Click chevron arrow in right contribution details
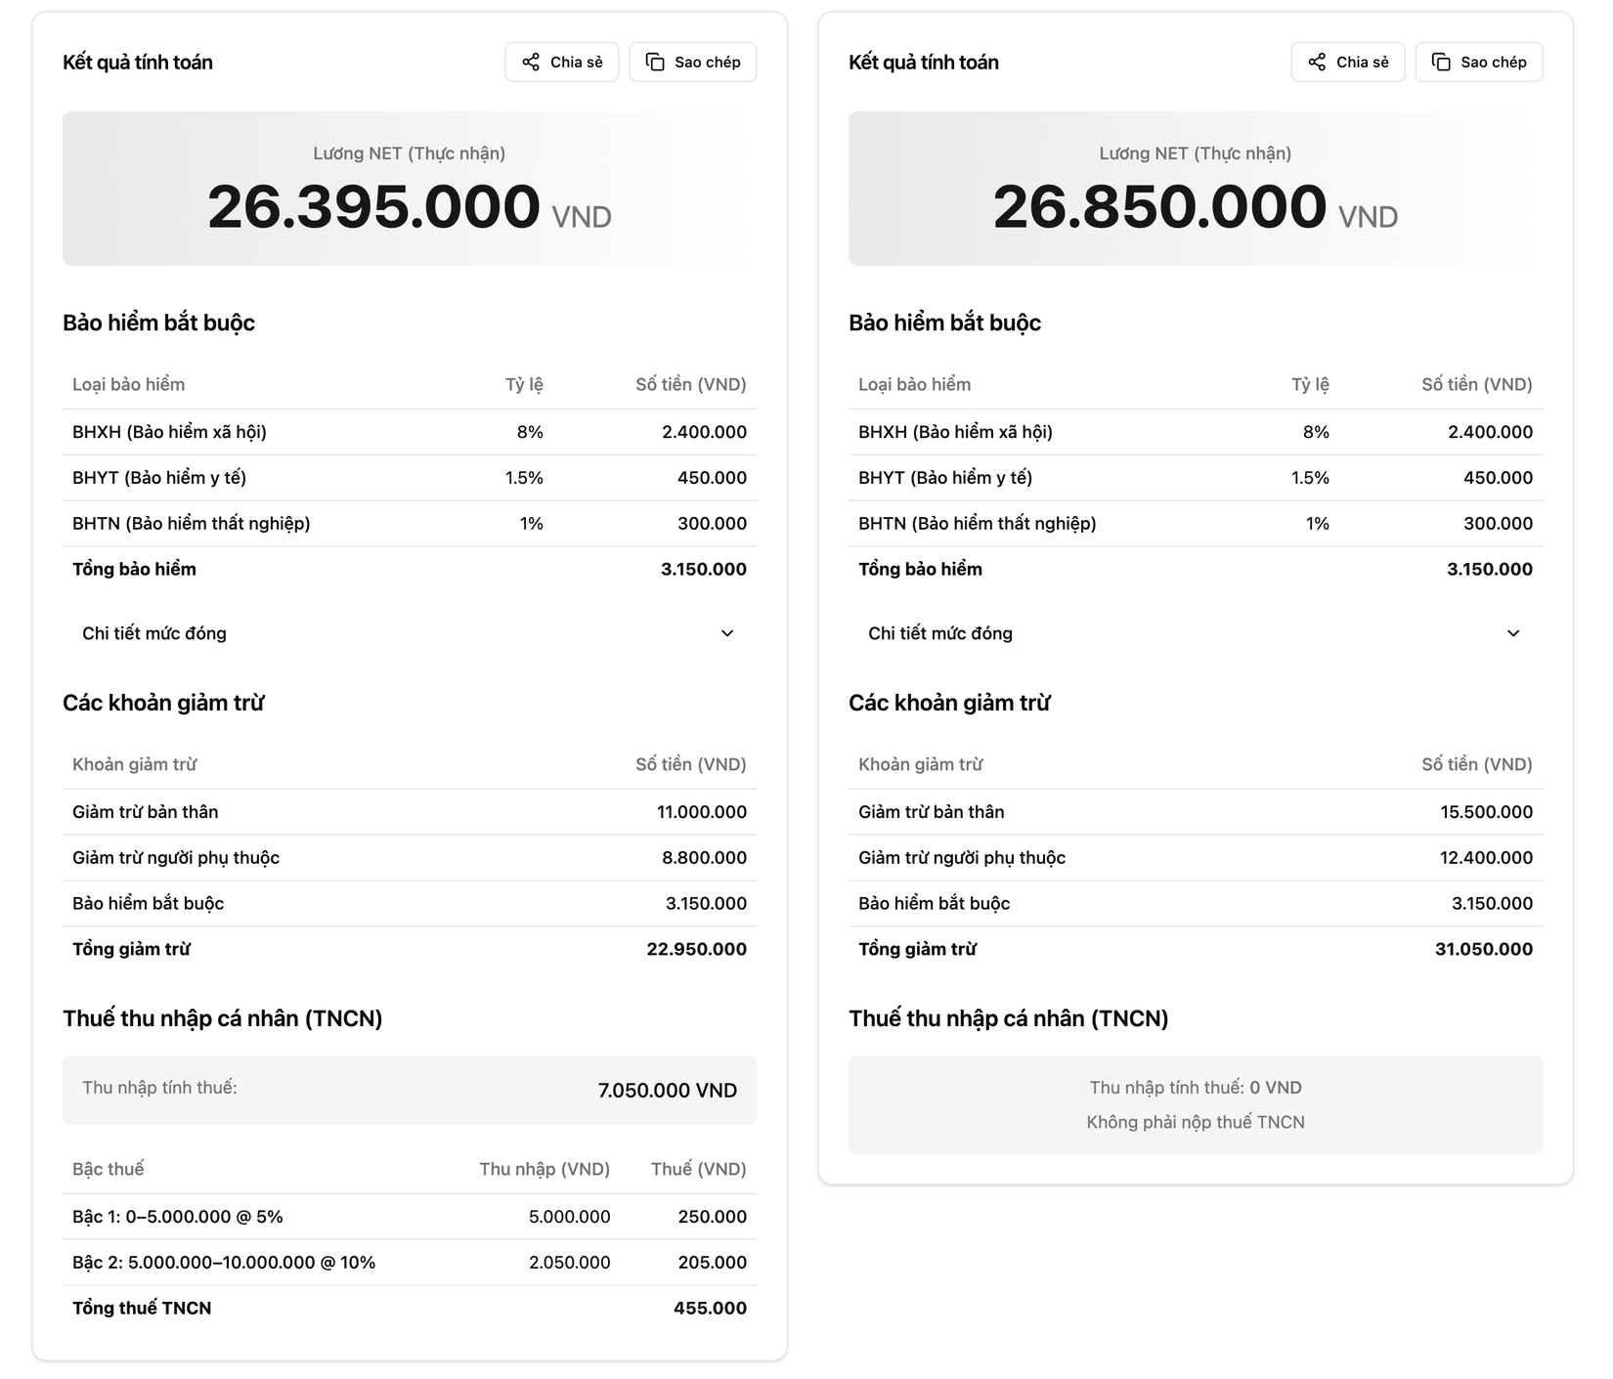The image size is (1613, 1379). [1513, 633]
